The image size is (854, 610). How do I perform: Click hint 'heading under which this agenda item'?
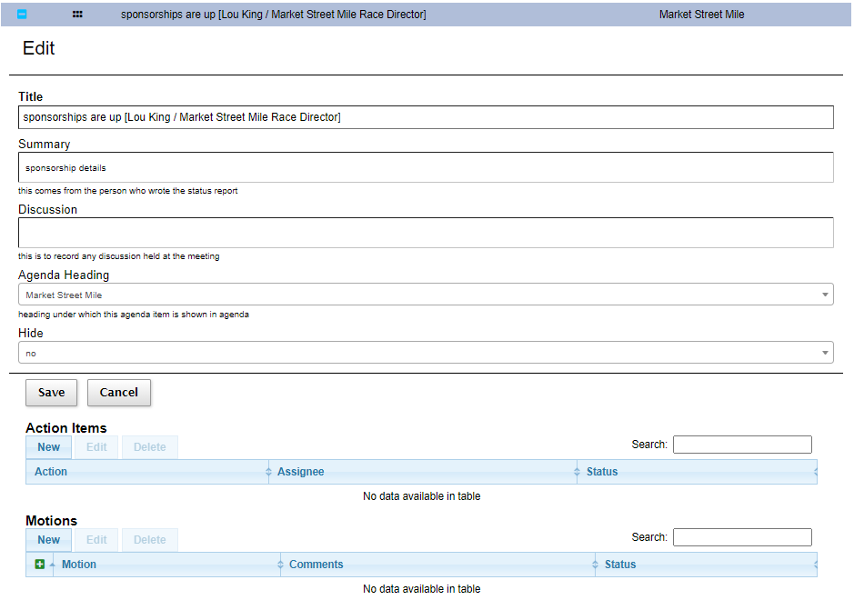[x=134, y=315]
